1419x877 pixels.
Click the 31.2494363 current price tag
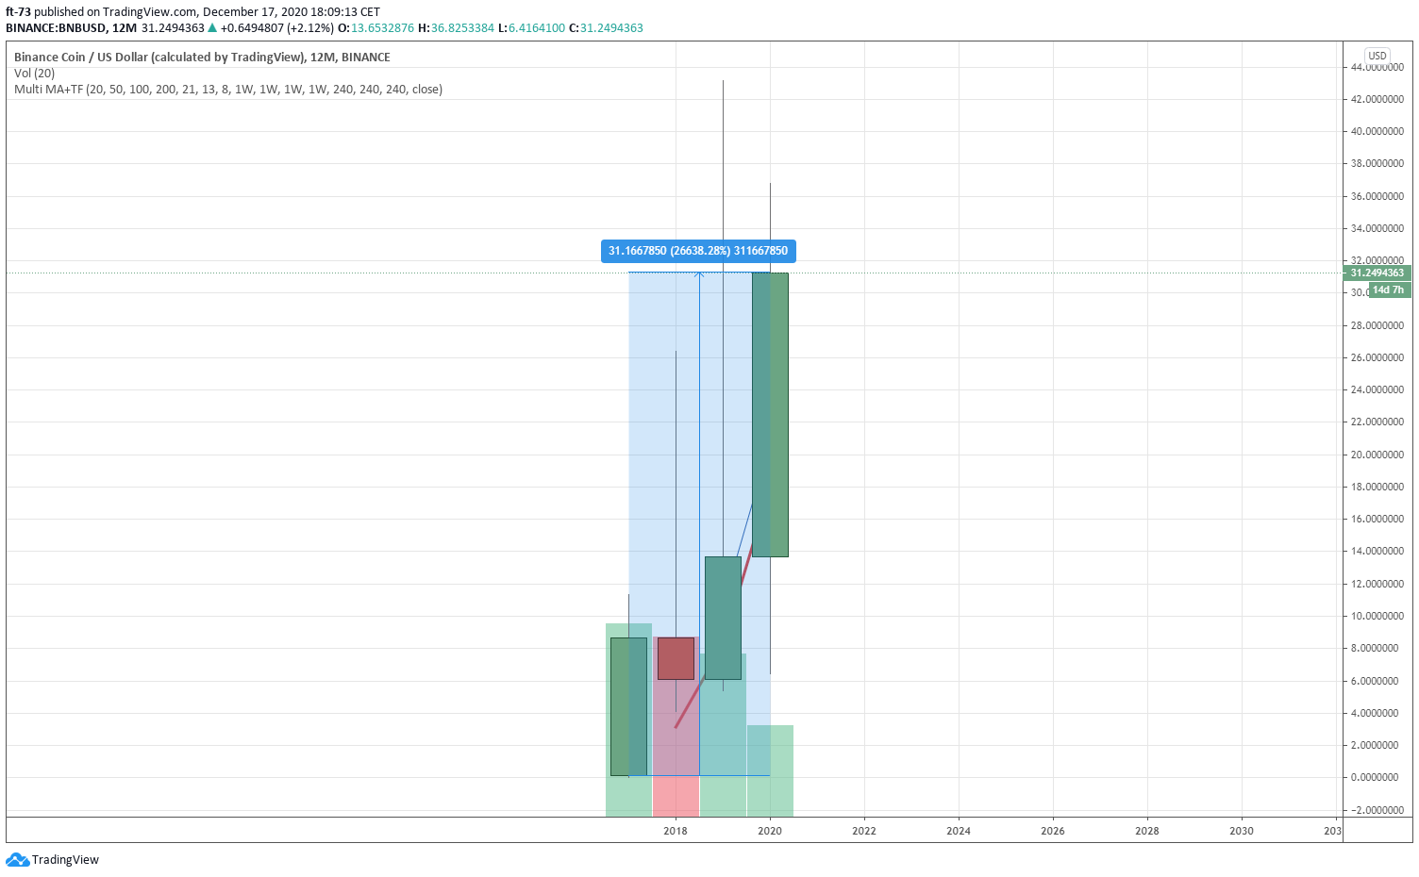click(x=1377, y=273)
